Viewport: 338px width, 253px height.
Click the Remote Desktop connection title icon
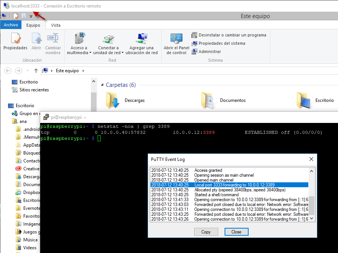[6, 6]
